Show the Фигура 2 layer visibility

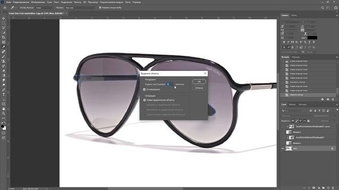pos(282,132)
